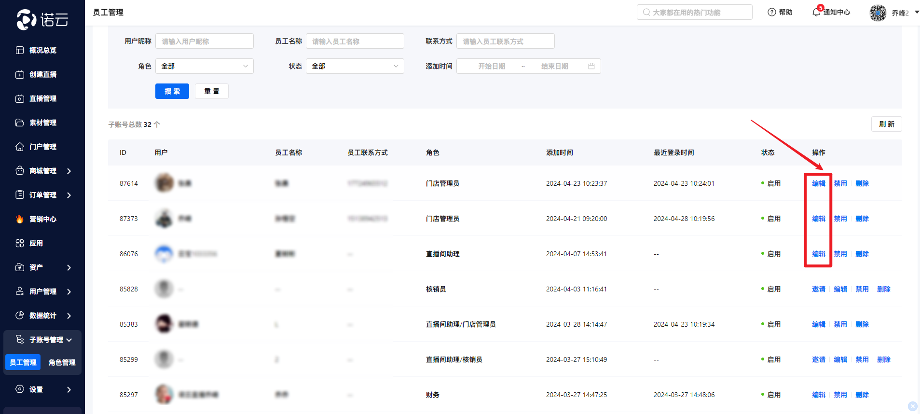The image size is (920, 414).
Task: Disable employee 85383 with 禁用 link
Action: 840,324
